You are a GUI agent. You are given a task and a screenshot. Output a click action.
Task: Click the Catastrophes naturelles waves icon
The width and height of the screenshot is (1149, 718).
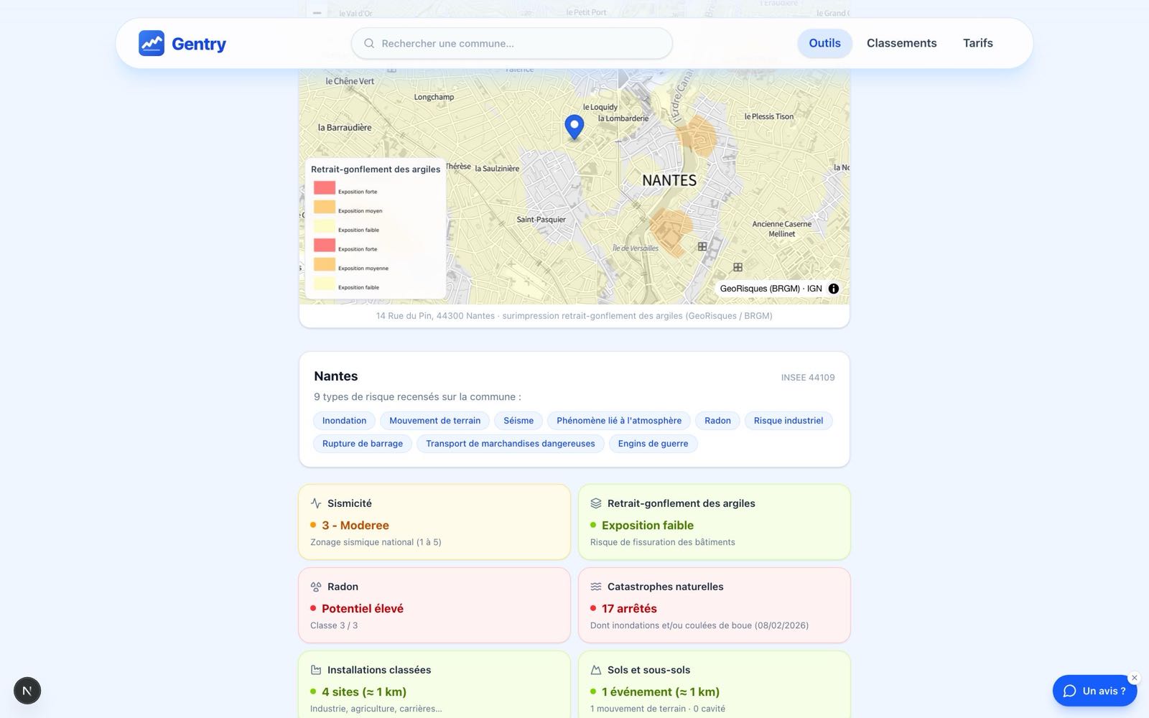click(x=596, y=587)
